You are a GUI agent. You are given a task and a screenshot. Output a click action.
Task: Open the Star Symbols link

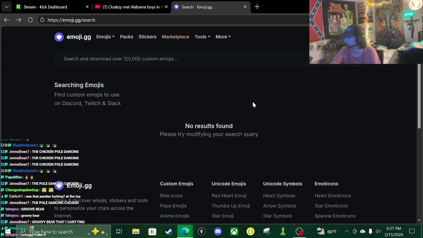[x=278, y=216]
